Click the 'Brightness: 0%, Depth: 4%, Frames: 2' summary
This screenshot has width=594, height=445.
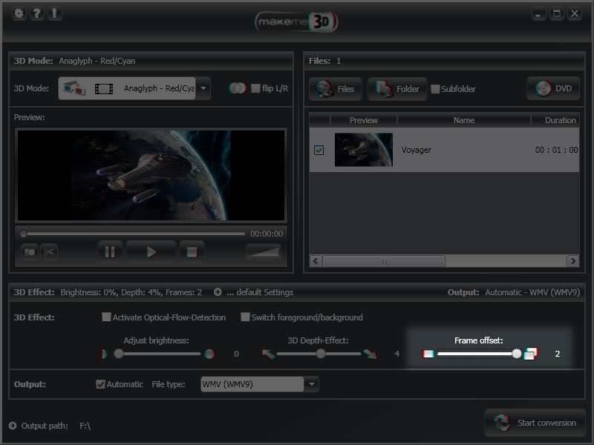(x=131, y=292)
